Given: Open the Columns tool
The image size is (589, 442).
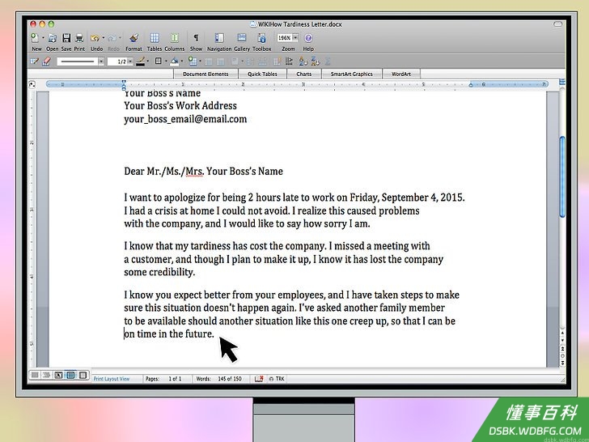Looking at the screenshot, I should pyautogui.click(x=174, y=38).
